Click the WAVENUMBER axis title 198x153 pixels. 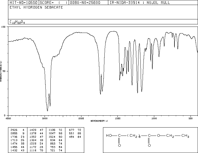pos(99,121)
